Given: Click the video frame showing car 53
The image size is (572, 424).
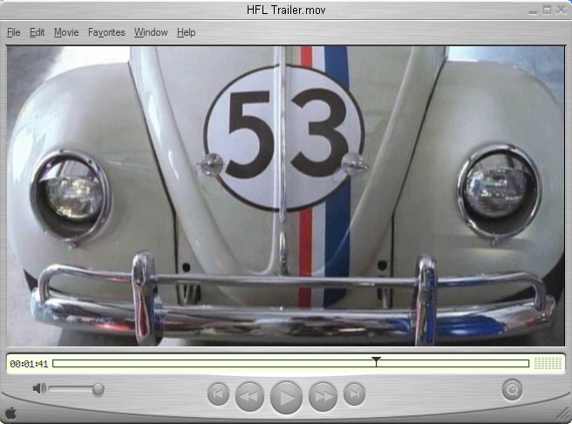Looking at the screenshot, I should point(286,195).
